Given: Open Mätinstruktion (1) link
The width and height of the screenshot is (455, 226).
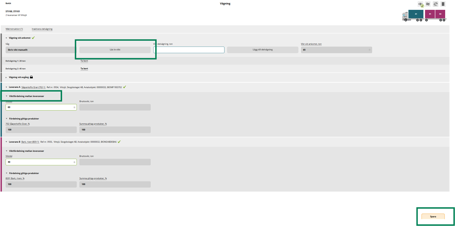Looking at the screenshot, I should pos(14,29).
